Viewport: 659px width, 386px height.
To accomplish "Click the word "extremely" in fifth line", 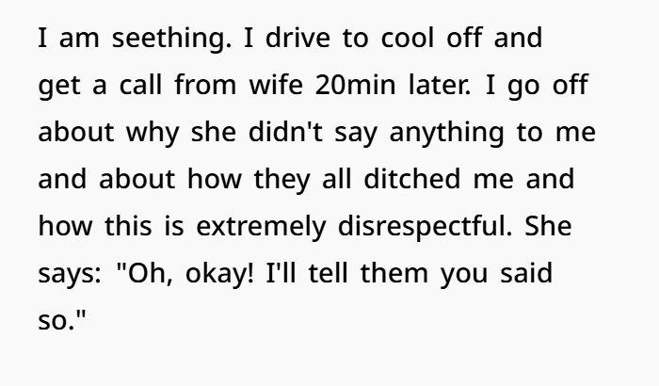I will 261,227.
